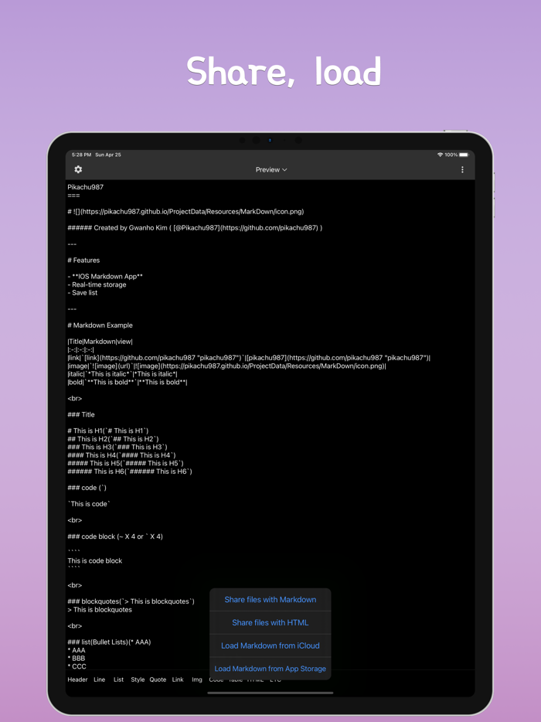Click the '|italic|' table row line

(x=122, y=374)
